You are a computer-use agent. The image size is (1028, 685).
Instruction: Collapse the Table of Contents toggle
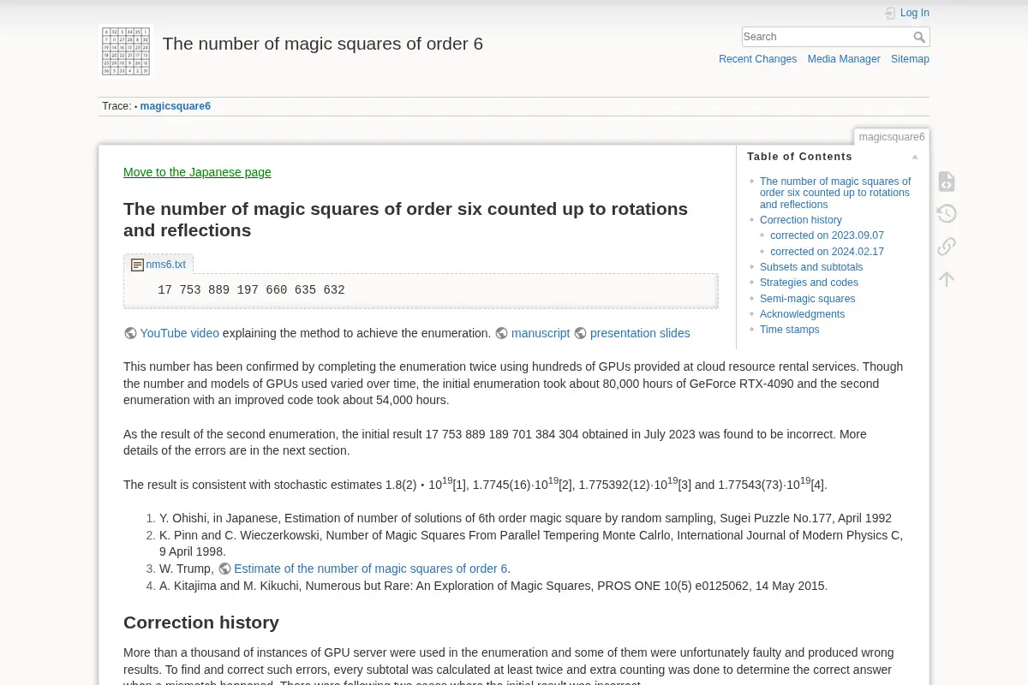915,157
